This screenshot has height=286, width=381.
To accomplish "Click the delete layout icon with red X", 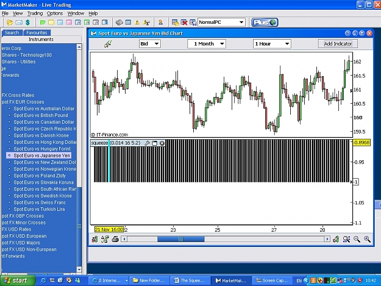I will point(184,23).
